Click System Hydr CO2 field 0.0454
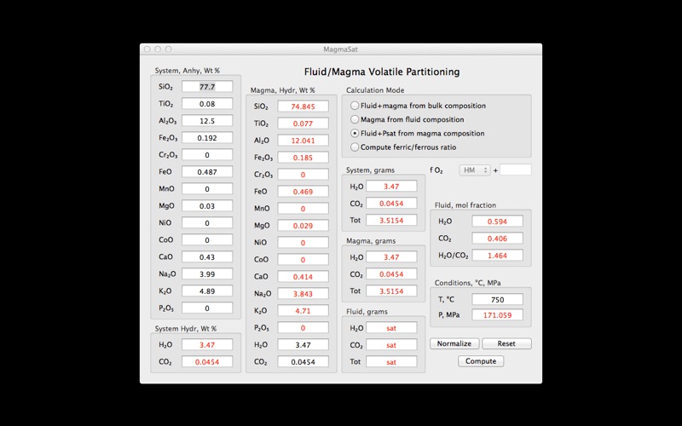682x426 pixels. pyautogui.click(x=207, y=361)
